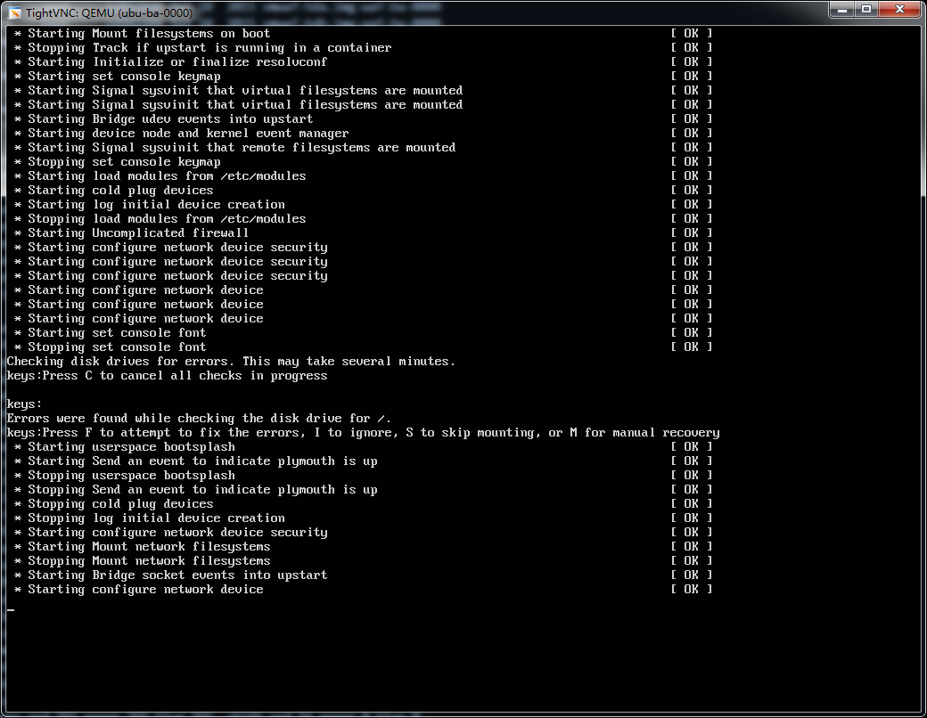
Task: Click OK status beside 'Starting Mount filesystems on boot'
Action: tap(691, 34)
